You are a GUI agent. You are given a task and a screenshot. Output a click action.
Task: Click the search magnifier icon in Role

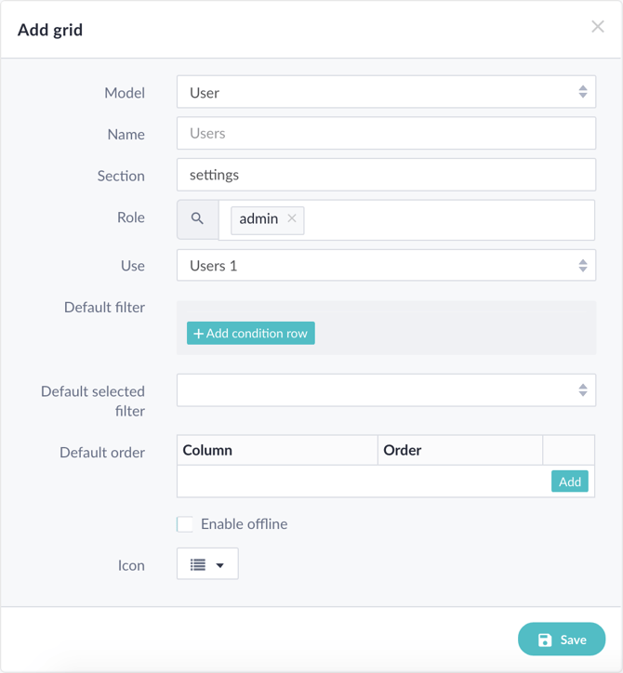[197, 218]
